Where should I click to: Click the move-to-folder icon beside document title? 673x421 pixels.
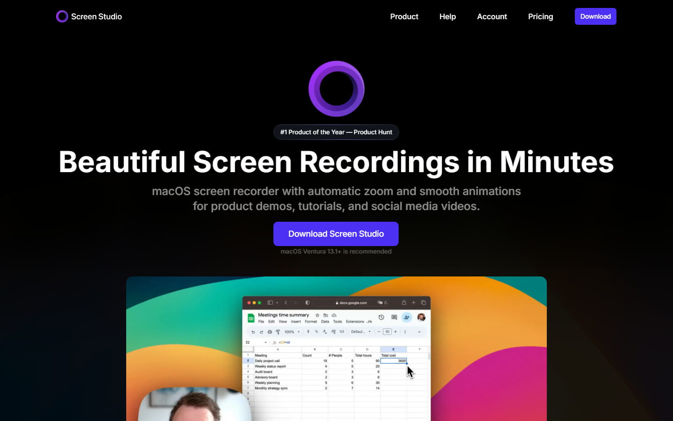326,315
